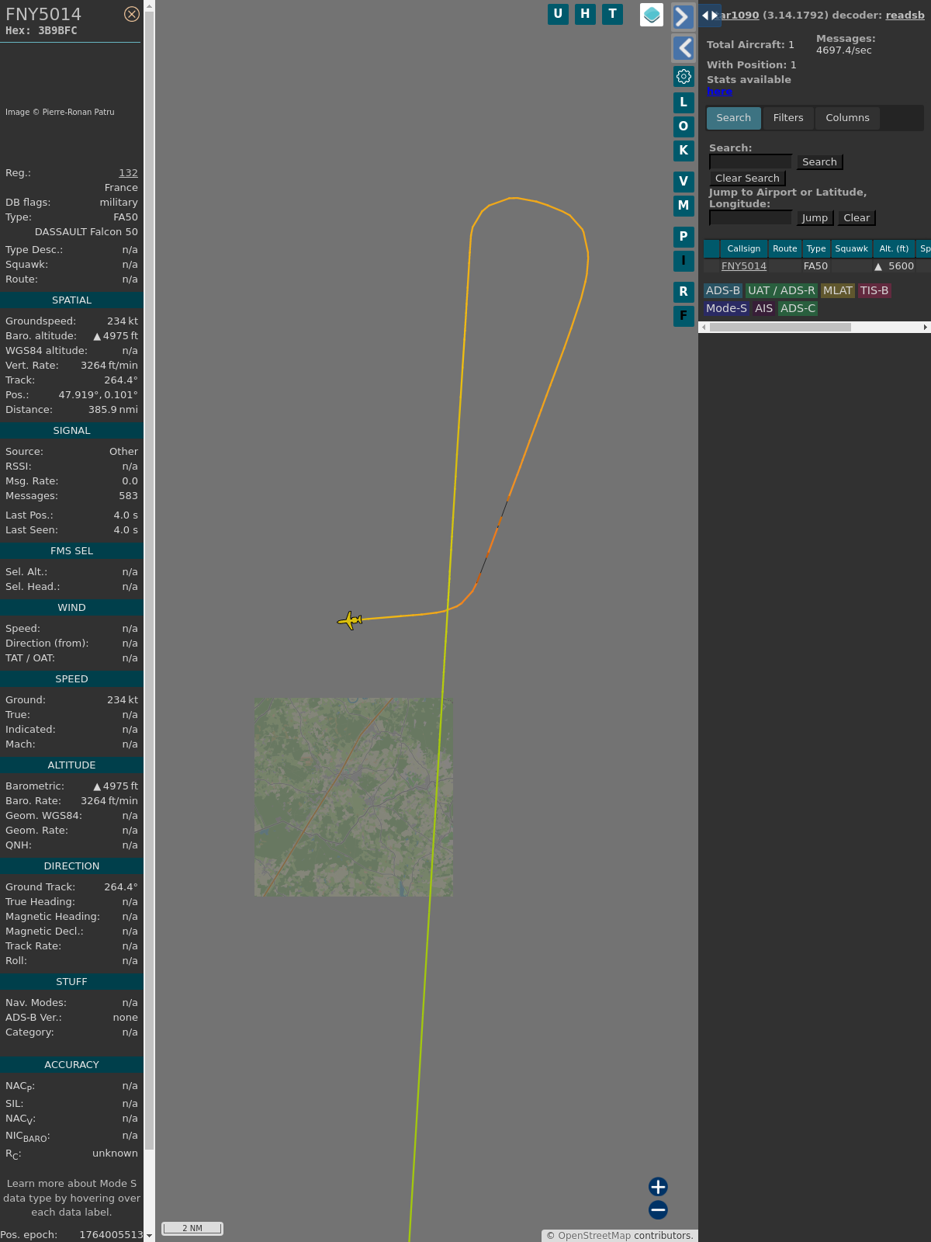Zoom out with the minus button
931x1242 pixels.
[658, 1209]
